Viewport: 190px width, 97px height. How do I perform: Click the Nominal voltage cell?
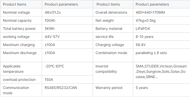[x=21, y=12]
